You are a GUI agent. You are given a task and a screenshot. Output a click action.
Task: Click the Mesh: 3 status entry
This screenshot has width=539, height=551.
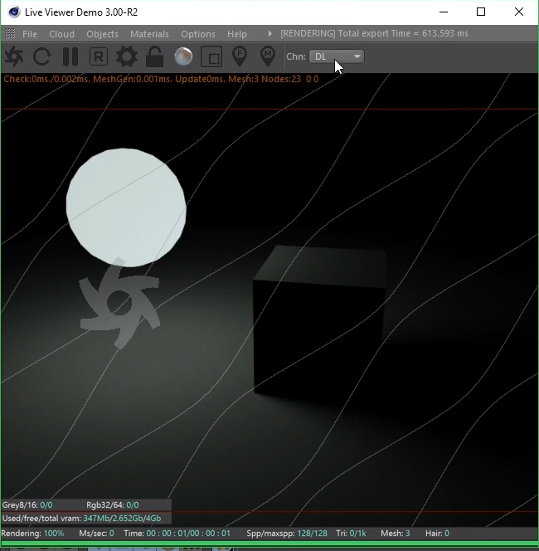click(396, 534)
